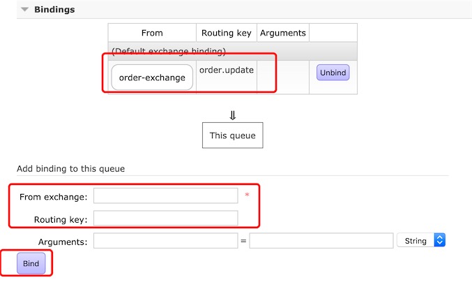Unbind the order.update binding
472x282 pixels.
[333, 73]
